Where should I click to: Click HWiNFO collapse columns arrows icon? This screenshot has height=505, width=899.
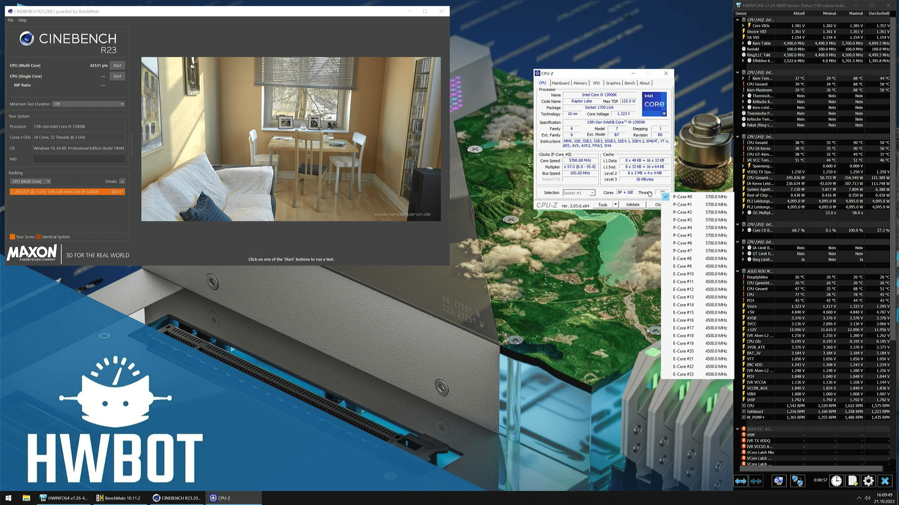click(756, 481)
